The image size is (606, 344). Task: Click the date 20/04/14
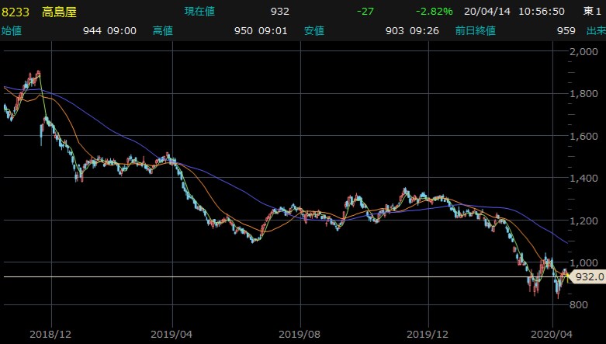[487, 11]
